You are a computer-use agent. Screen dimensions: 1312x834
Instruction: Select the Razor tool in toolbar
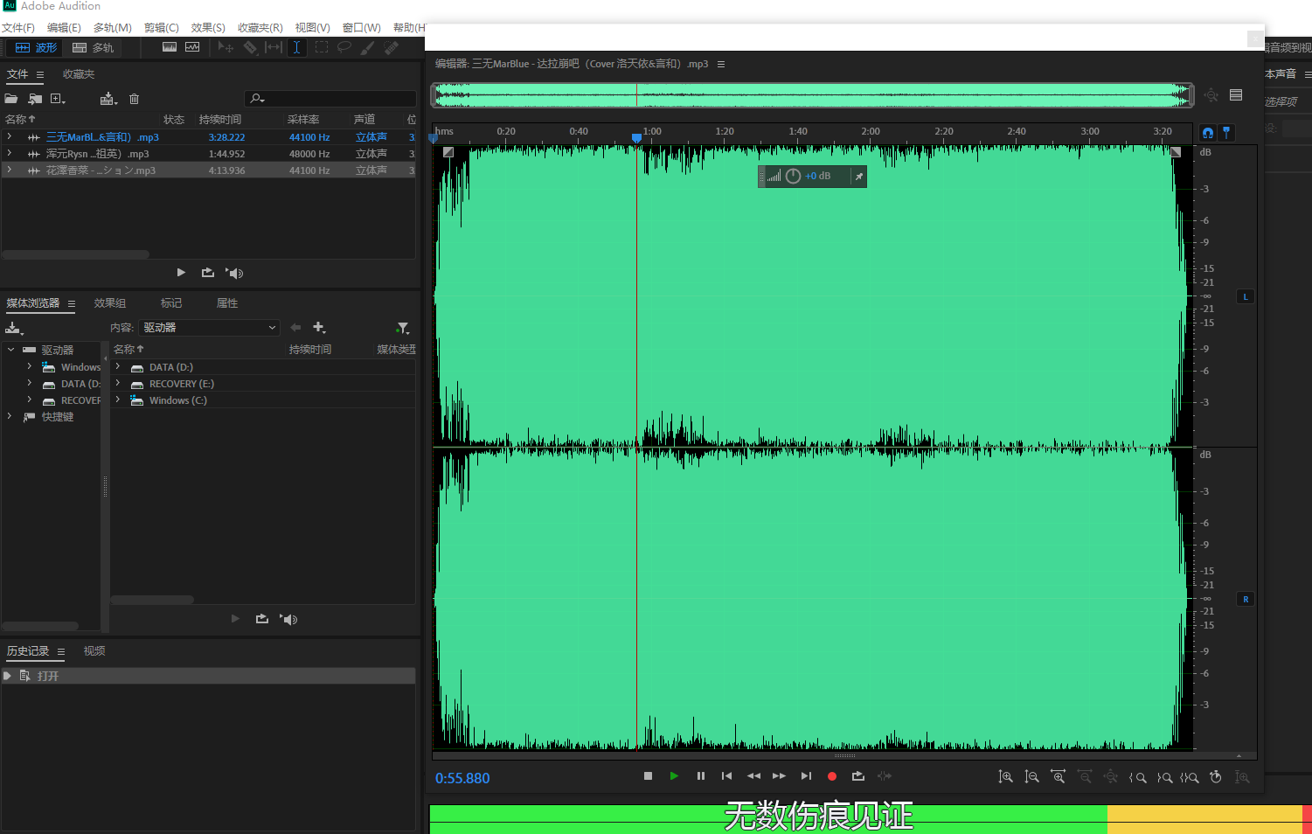(x=250, y=47)
